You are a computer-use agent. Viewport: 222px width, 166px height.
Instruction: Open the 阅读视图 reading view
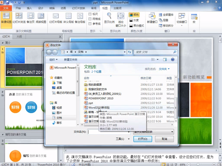pos(42,18)
